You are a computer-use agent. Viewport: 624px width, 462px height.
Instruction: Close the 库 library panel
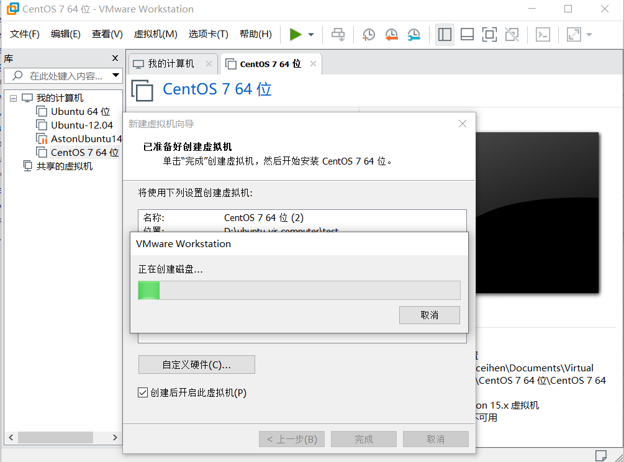[x=115, y=58]
